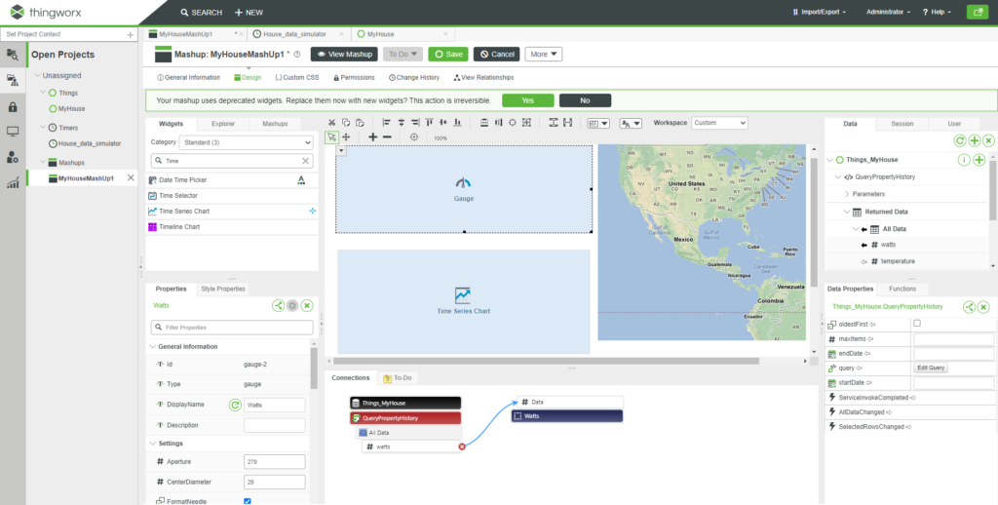Click No on deprecated widgets prompt
The height and width of the screenshot is (505, 998).
click(x=585, y=100)
